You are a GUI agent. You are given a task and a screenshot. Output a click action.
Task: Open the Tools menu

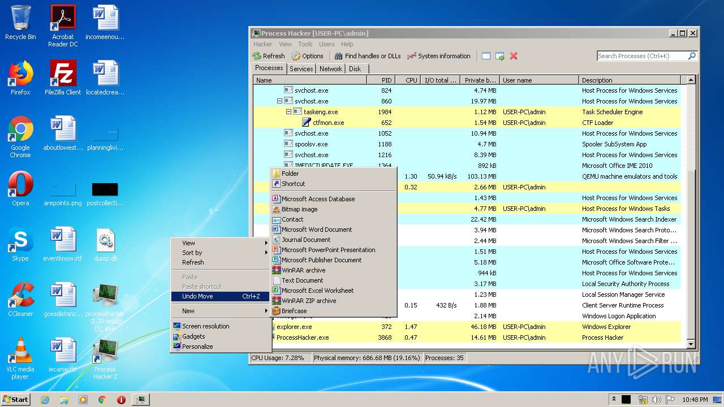[305, 44]
